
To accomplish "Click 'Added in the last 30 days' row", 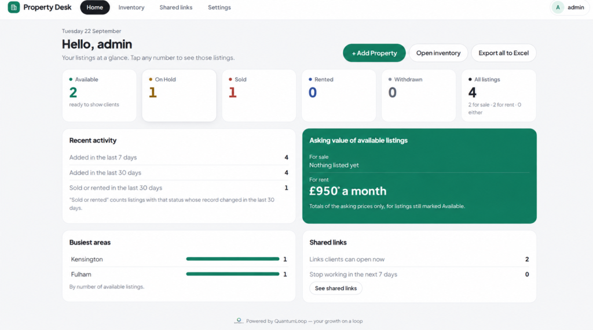I will pyautogui.click(x=178, y=173).
